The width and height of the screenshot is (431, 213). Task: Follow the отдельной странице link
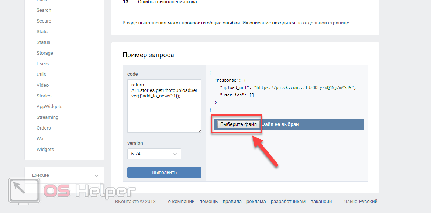(x=326, y=23)
